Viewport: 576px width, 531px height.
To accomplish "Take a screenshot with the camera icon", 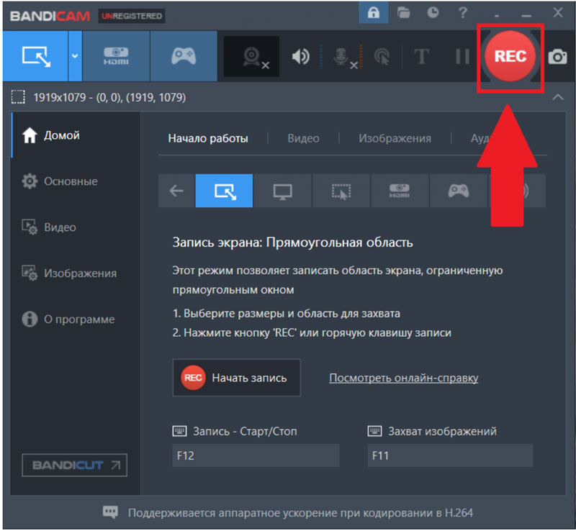I will click(557, 57).
